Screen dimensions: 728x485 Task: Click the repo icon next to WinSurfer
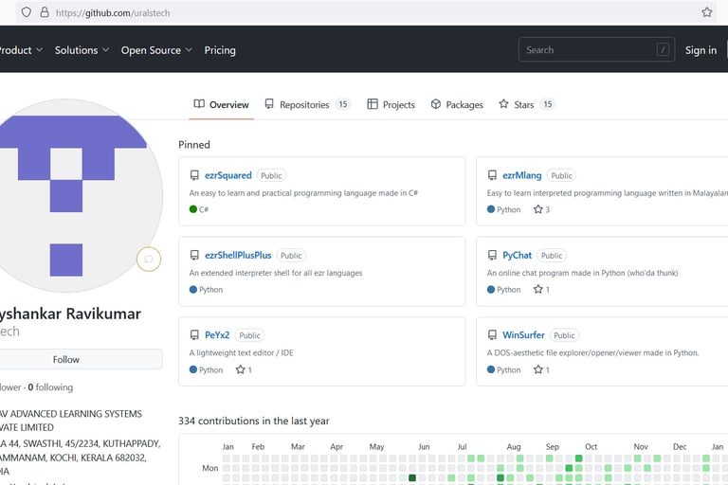click(492, 335)
